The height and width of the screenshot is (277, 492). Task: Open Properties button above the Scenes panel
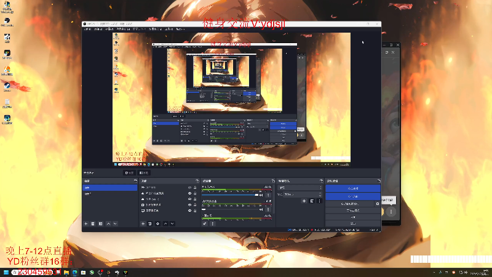tap(130, 173)
